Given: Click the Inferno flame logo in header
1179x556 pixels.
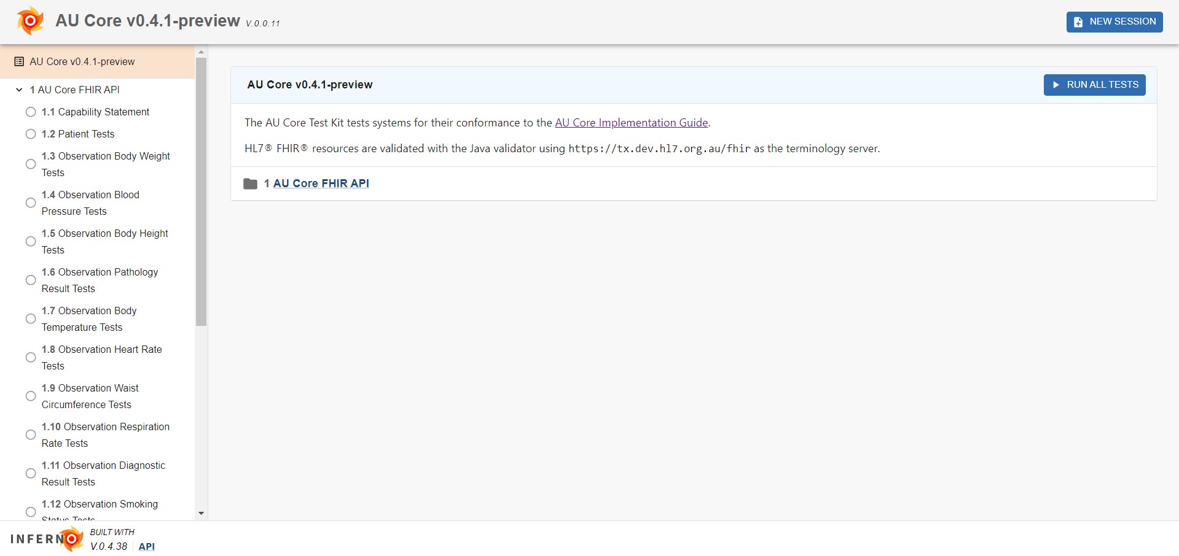Looking at the screenshot, I should click(30, 21).
